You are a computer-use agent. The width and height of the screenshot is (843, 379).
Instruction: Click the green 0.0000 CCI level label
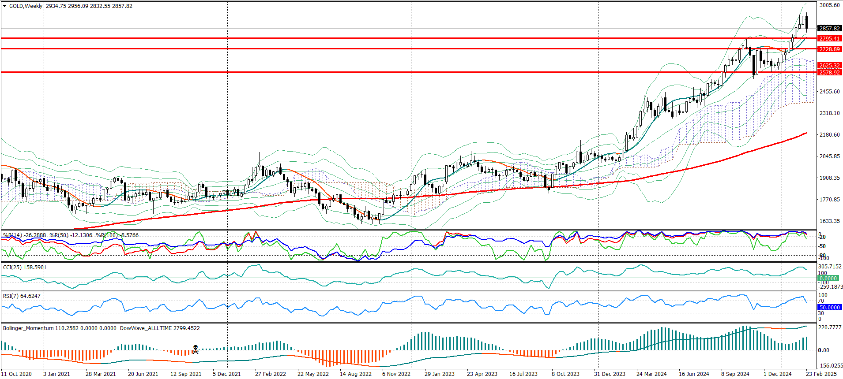click(828, 279)
